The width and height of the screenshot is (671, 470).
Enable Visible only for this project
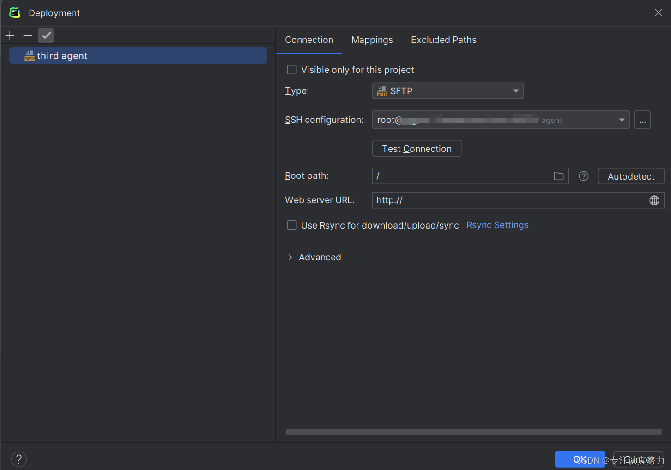click(292, 70)
